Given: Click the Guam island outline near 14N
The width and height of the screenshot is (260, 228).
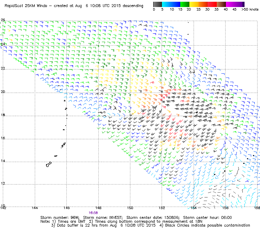Looking at the screenshot, I should point(48,165).
